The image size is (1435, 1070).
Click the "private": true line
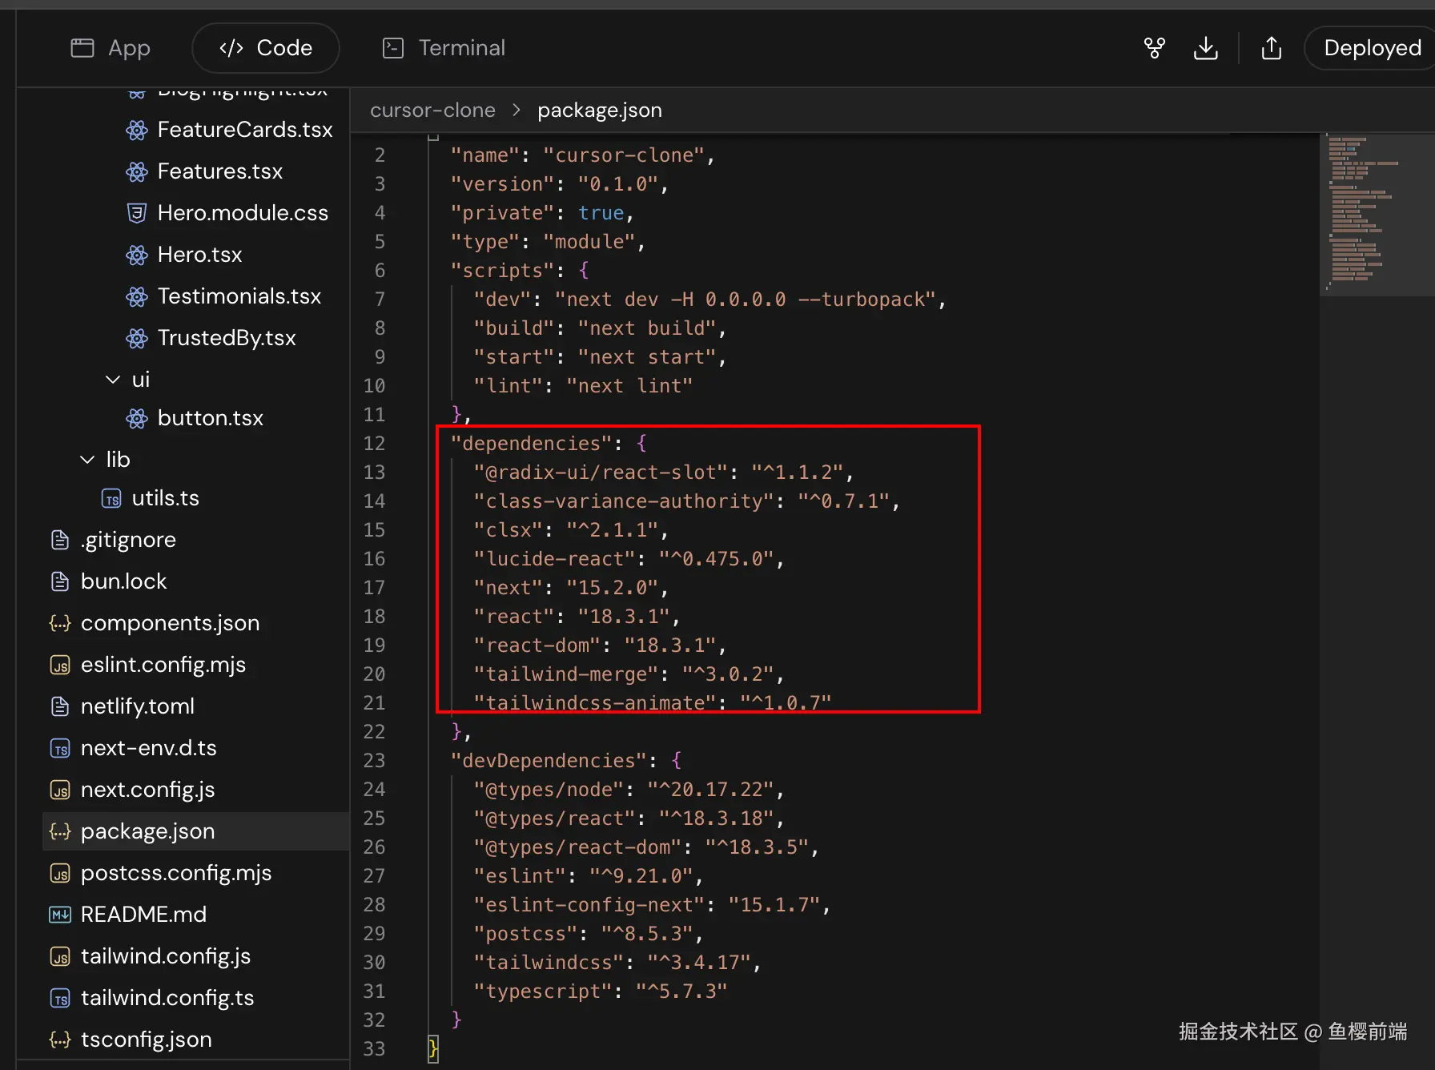(542, 213)
